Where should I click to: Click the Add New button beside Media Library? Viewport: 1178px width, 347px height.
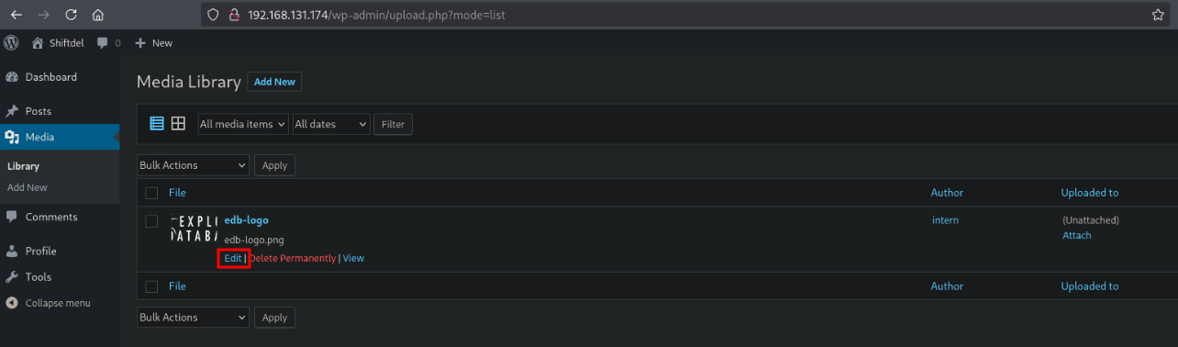pos(274,82)
